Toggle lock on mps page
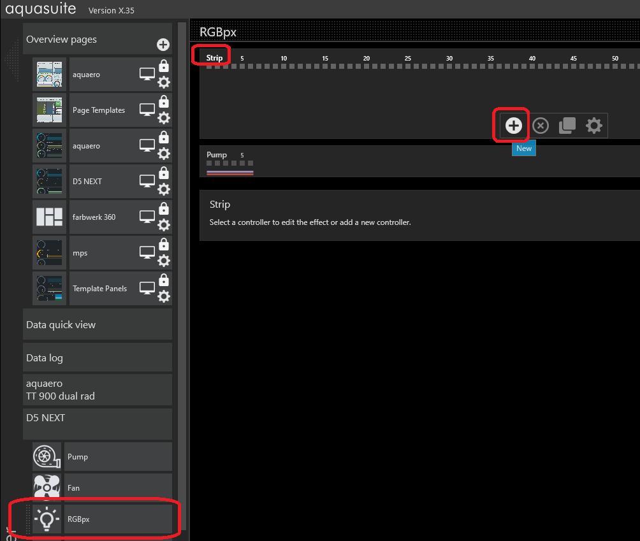Viewport: 640px width, 541px height. click(x=164, y=244)
